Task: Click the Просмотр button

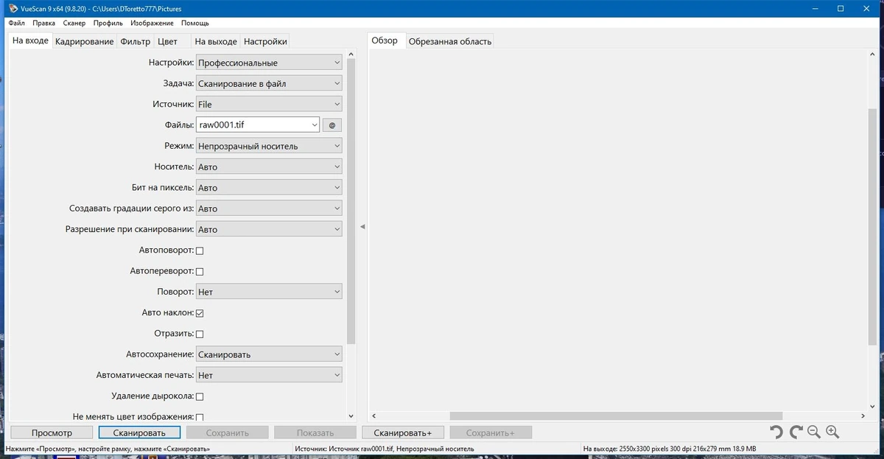Action: pyautogui.click(x=52, y=432)
